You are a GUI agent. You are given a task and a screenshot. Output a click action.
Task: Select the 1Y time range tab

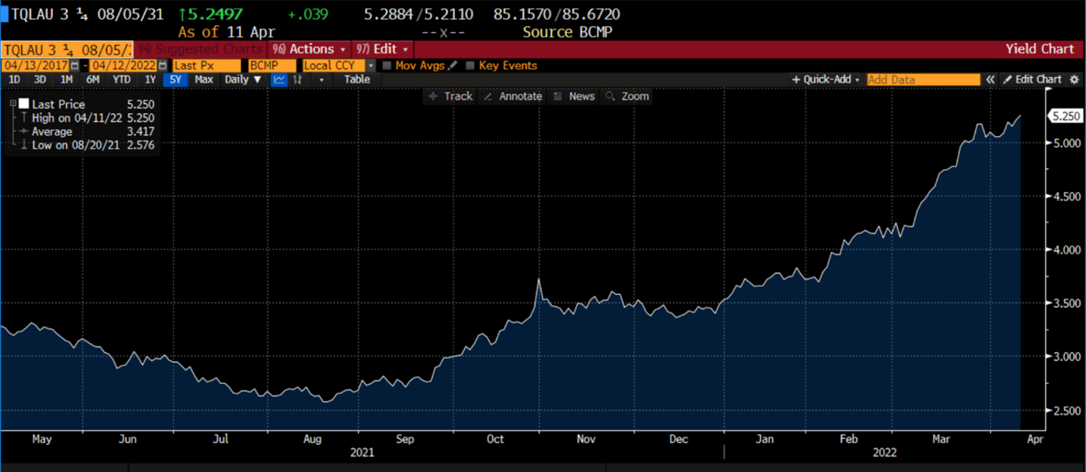coord(150,79)
